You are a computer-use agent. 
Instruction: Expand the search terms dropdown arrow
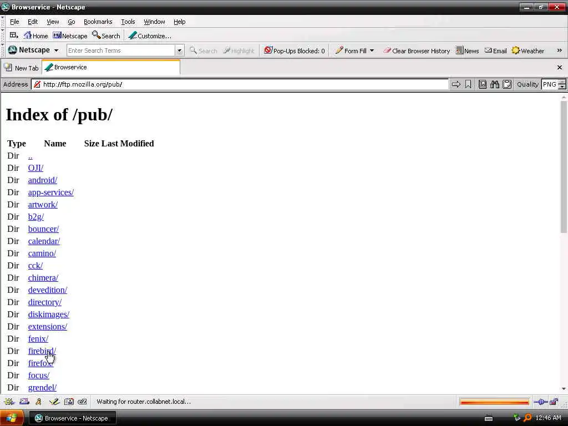tap(179, 50)
